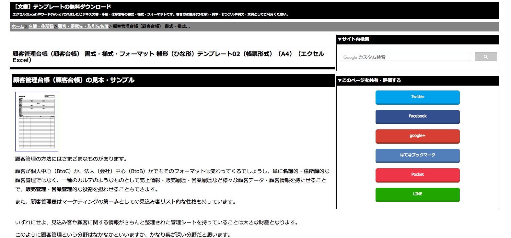The height and width of the screenshot is (238, 511).
Task: Go to ホーム breadcrumb link
Action: click(18, 26)
